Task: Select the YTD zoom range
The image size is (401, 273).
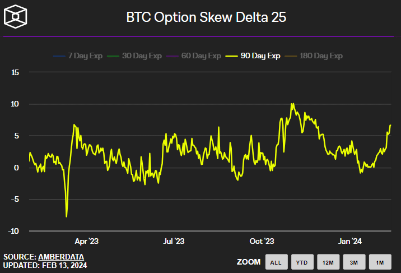Action: pos(302,262)
